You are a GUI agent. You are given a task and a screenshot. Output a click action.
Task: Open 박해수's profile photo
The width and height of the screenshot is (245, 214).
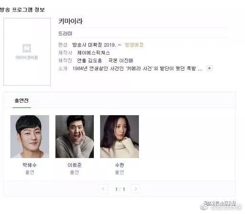point(30,137)
